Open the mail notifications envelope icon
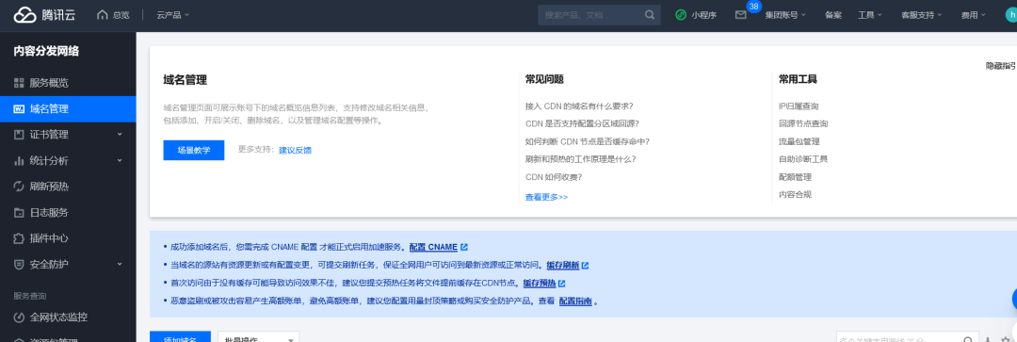This screenshot has height=342, width=1017. [x=741, y=15]
